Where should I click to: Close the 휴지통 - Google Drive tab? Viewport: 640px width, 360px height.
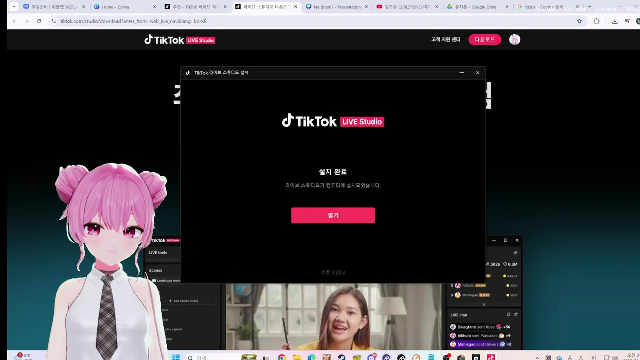[x=507, y=7]
